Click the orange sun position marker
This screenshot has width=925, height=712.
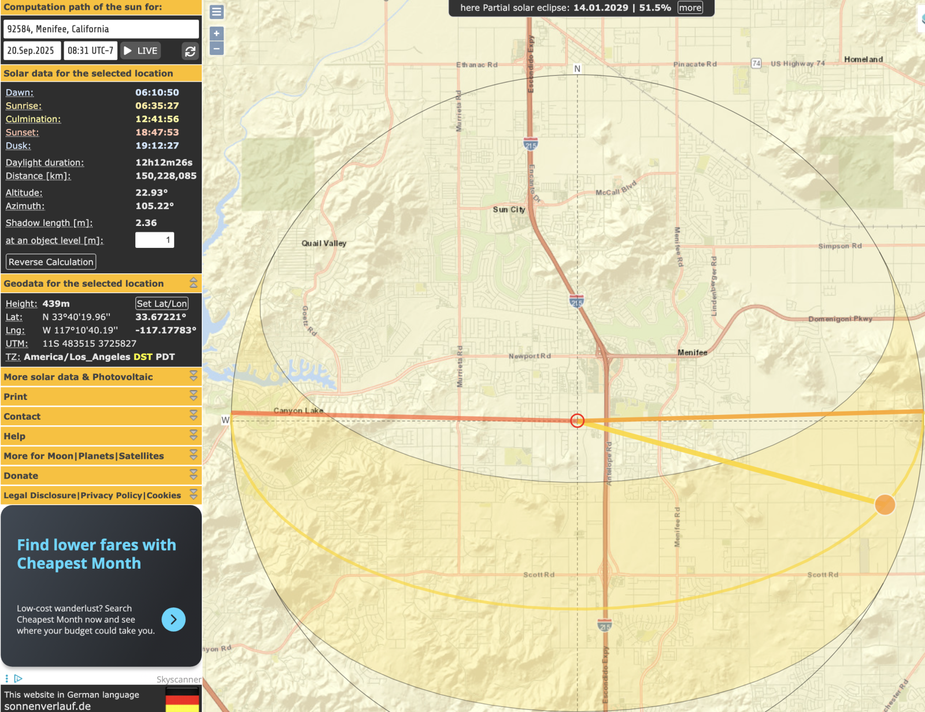pos(885,505)
